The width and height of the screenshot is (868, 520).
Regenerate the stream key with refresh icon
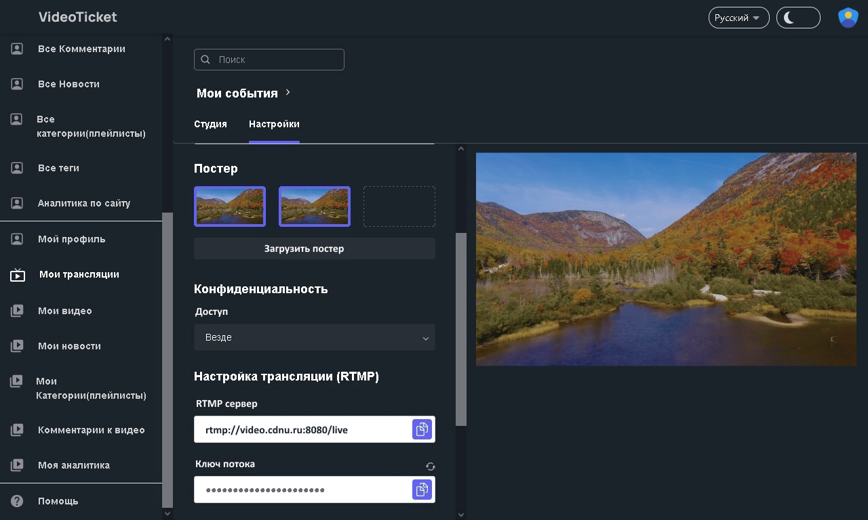coord(431,467)
